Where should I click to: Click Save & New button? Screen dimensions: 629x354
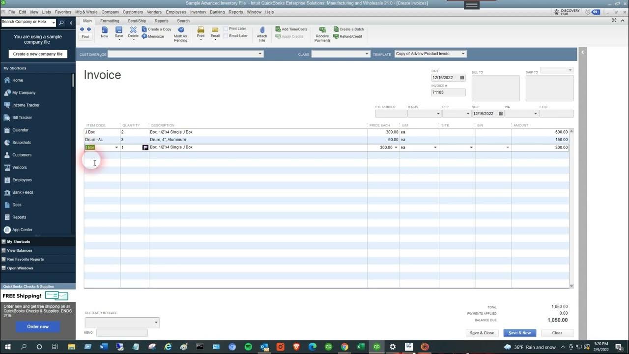tap(519, 333)
